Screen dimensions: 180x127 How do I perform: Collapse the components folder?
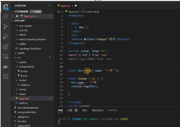coord(17,67)
